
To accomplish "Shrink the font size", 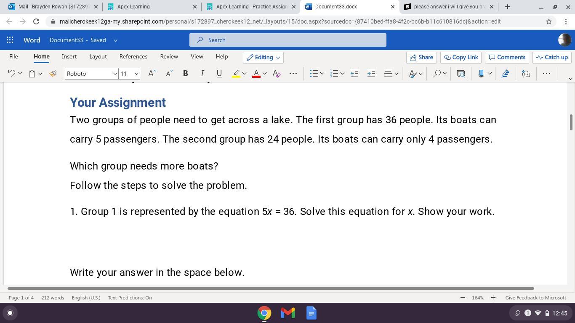I will coord(169,74).
